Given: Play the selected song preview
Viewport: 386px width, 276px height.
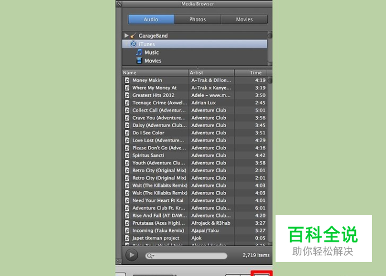Looking at the screenshot, I should pyautogui.click(x=132, y=255).
